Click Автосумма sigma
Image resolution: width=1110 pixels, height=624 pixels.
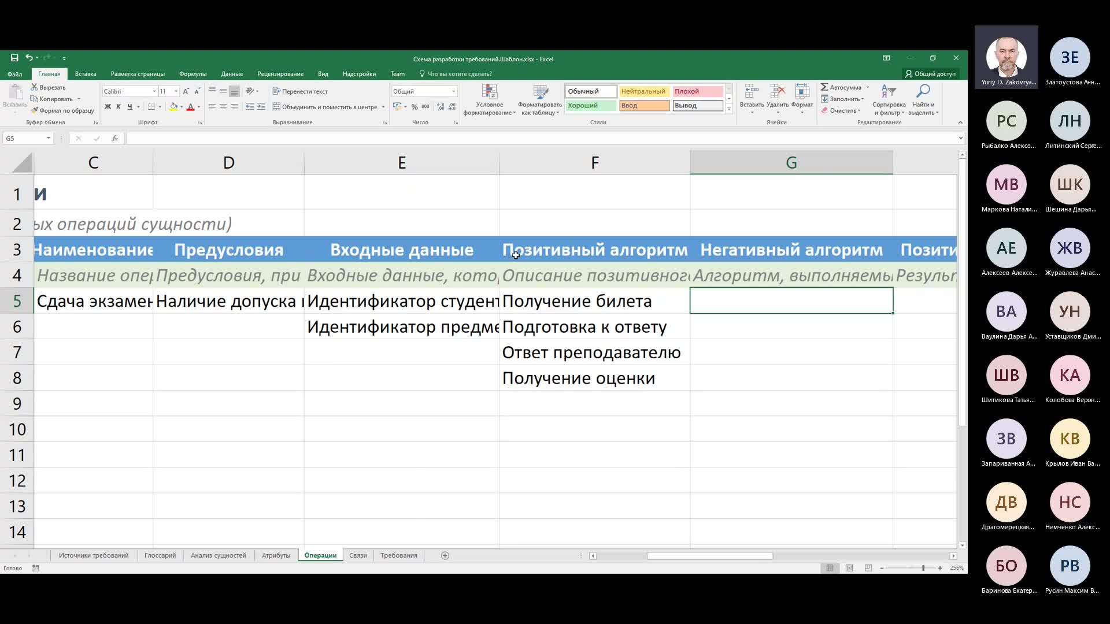coord(841,87)
